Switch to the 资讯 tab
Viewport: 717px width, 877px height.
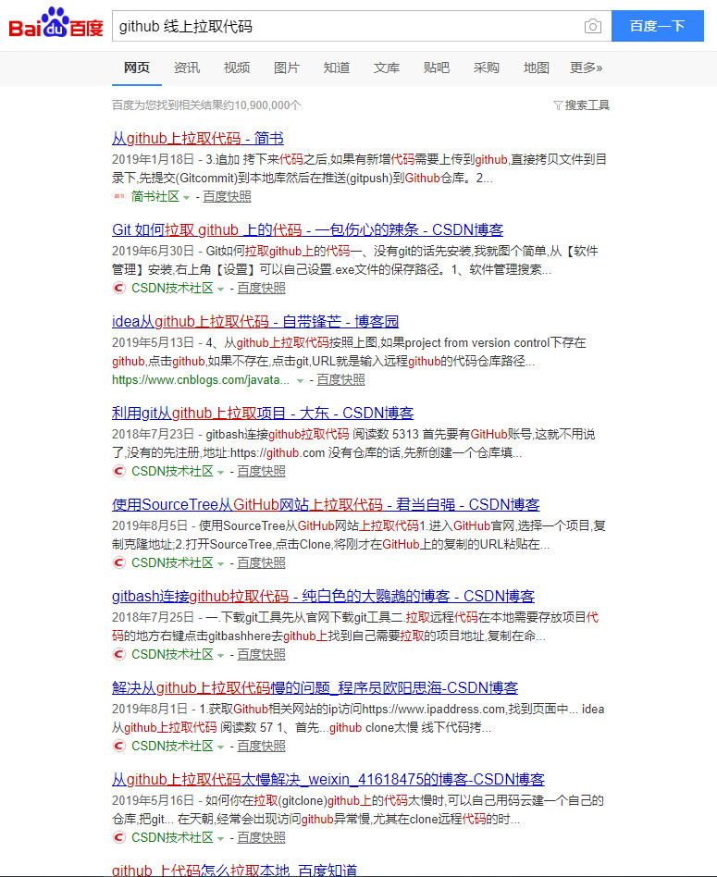[x=186, y=68]
